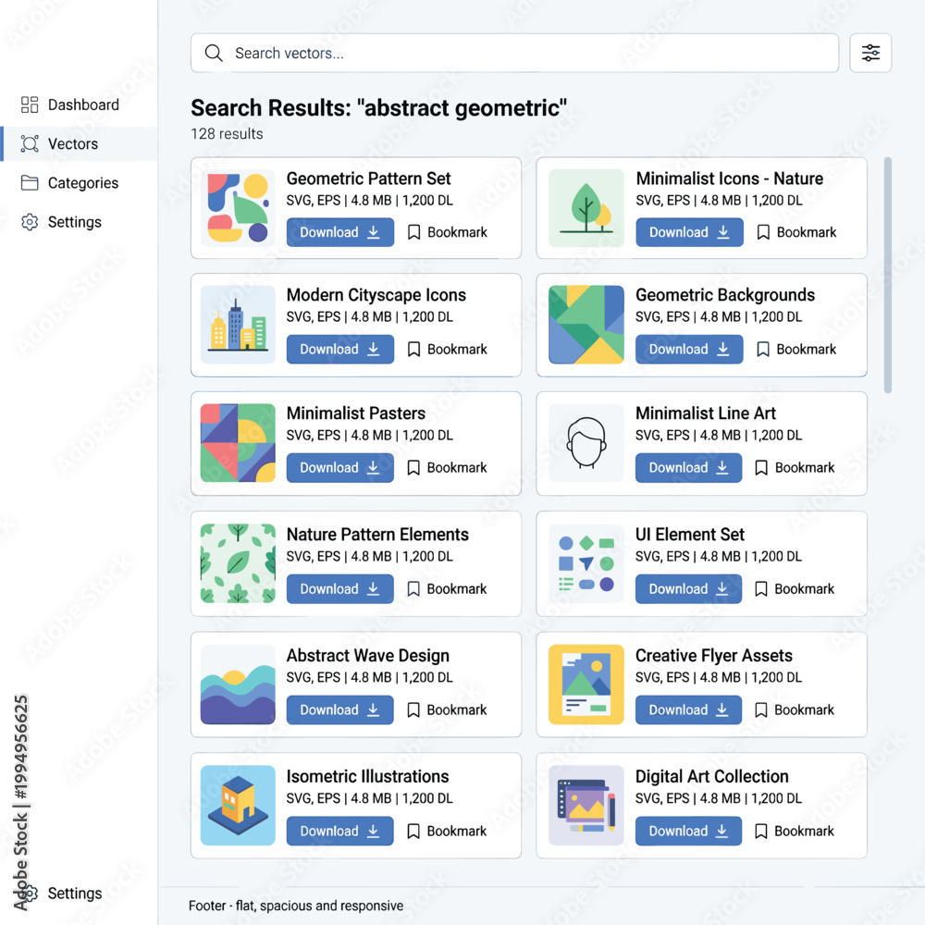
Task: Click the Settings gear icon under Categories
Action: tap(30, 222)
